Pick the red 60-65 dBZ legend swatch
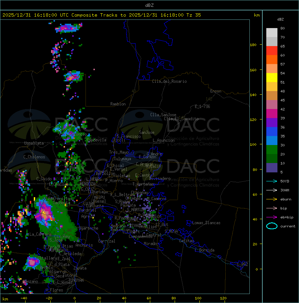Viewport: 299px width, 303px height. point(272,51)
